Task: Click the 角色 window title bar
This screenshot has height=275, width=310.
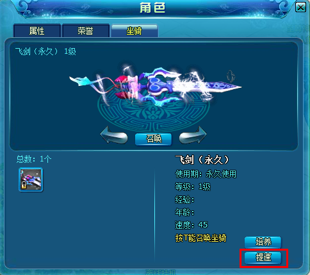Action: [x=152, y=8]
